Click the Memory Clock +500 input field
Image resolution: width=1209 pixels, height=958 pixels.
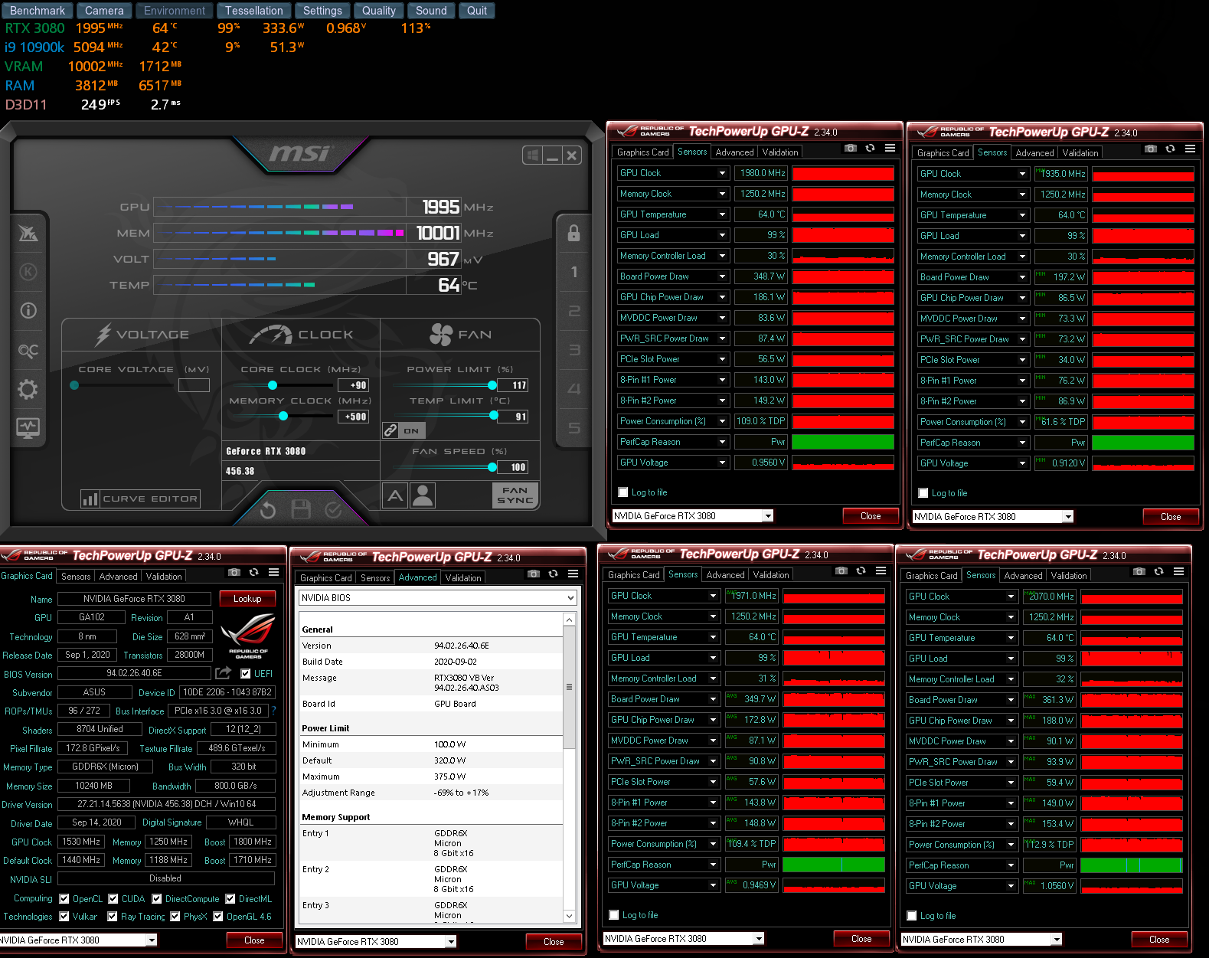(353, 417)
